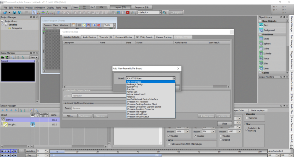
Task: Select the Slab primitive icon
Action: pyautogui.click(x=261, y=63)
